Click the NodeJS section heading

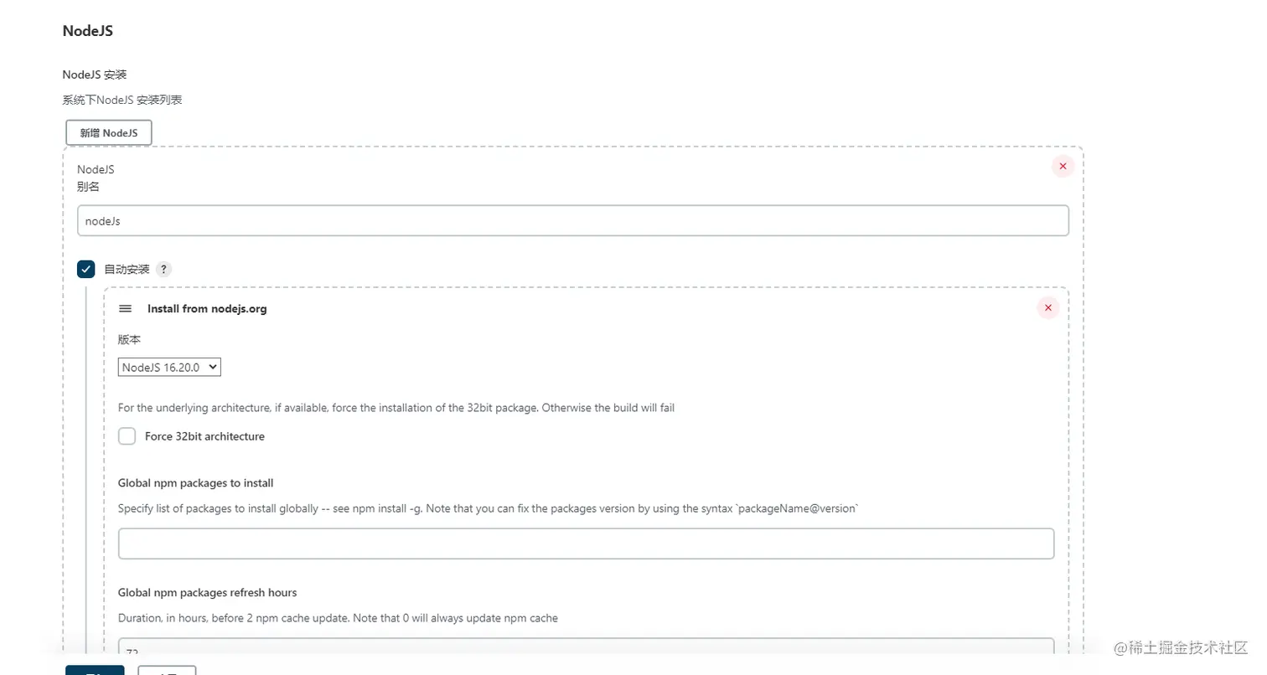click(87, 31)
